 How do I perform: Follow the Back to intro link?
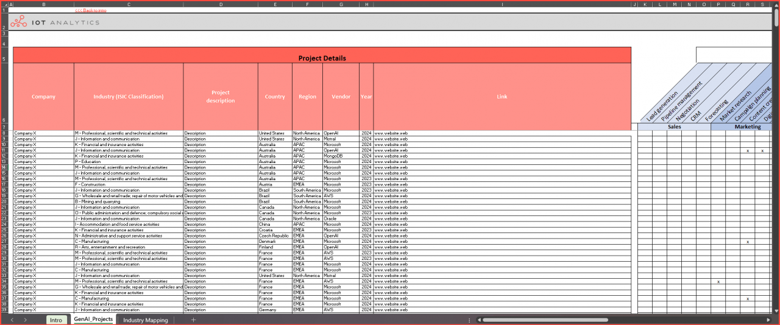90,10
